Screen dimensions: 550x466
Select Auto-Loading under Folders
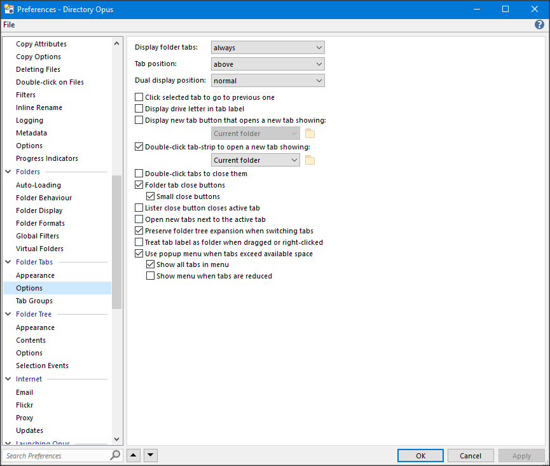[38, 185]
